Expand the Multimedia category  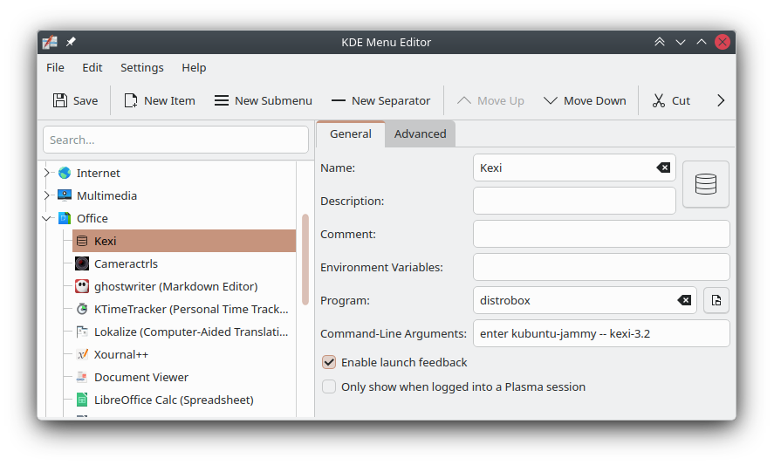(x=47, y=195)
